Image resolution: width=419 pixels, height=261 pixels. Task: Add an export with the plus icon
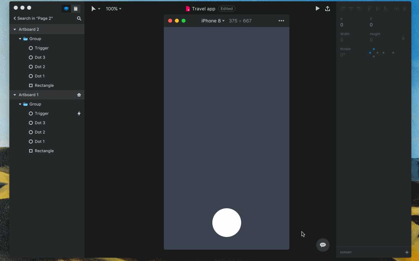(407, 252)
